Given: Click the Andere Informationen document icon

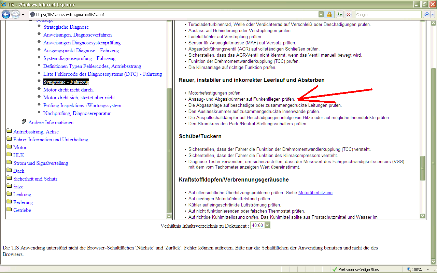Looking at the screenshot, I should (x=24, y=122).
